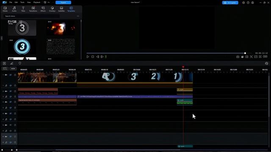This screenshot has height=152, width=271.
Task: Click the preview seek bar handle
Action: 245,53
